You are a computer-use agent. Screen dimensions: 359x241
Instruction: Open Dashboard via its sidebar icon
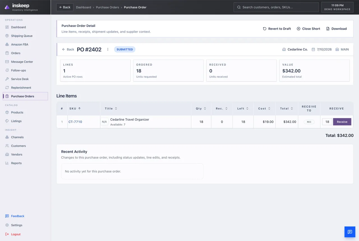[7, 27]
